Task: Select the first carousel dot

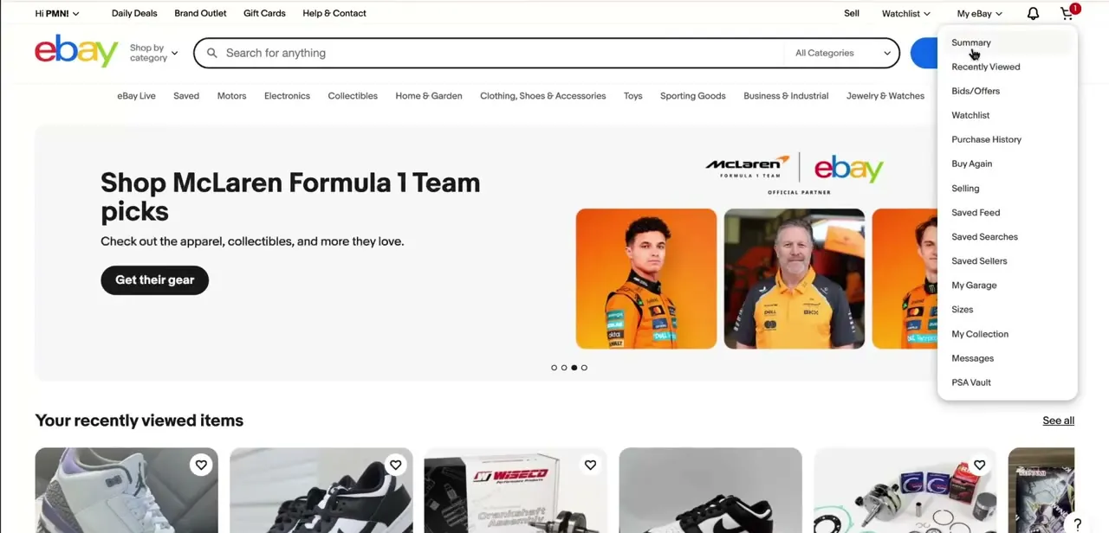Action: point(554,368)
